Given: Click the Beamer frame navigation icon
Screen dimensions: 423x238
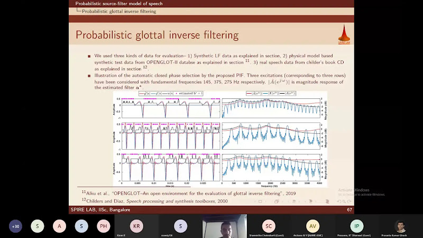Looking at the screenshot, I should (x=277, y=202).
